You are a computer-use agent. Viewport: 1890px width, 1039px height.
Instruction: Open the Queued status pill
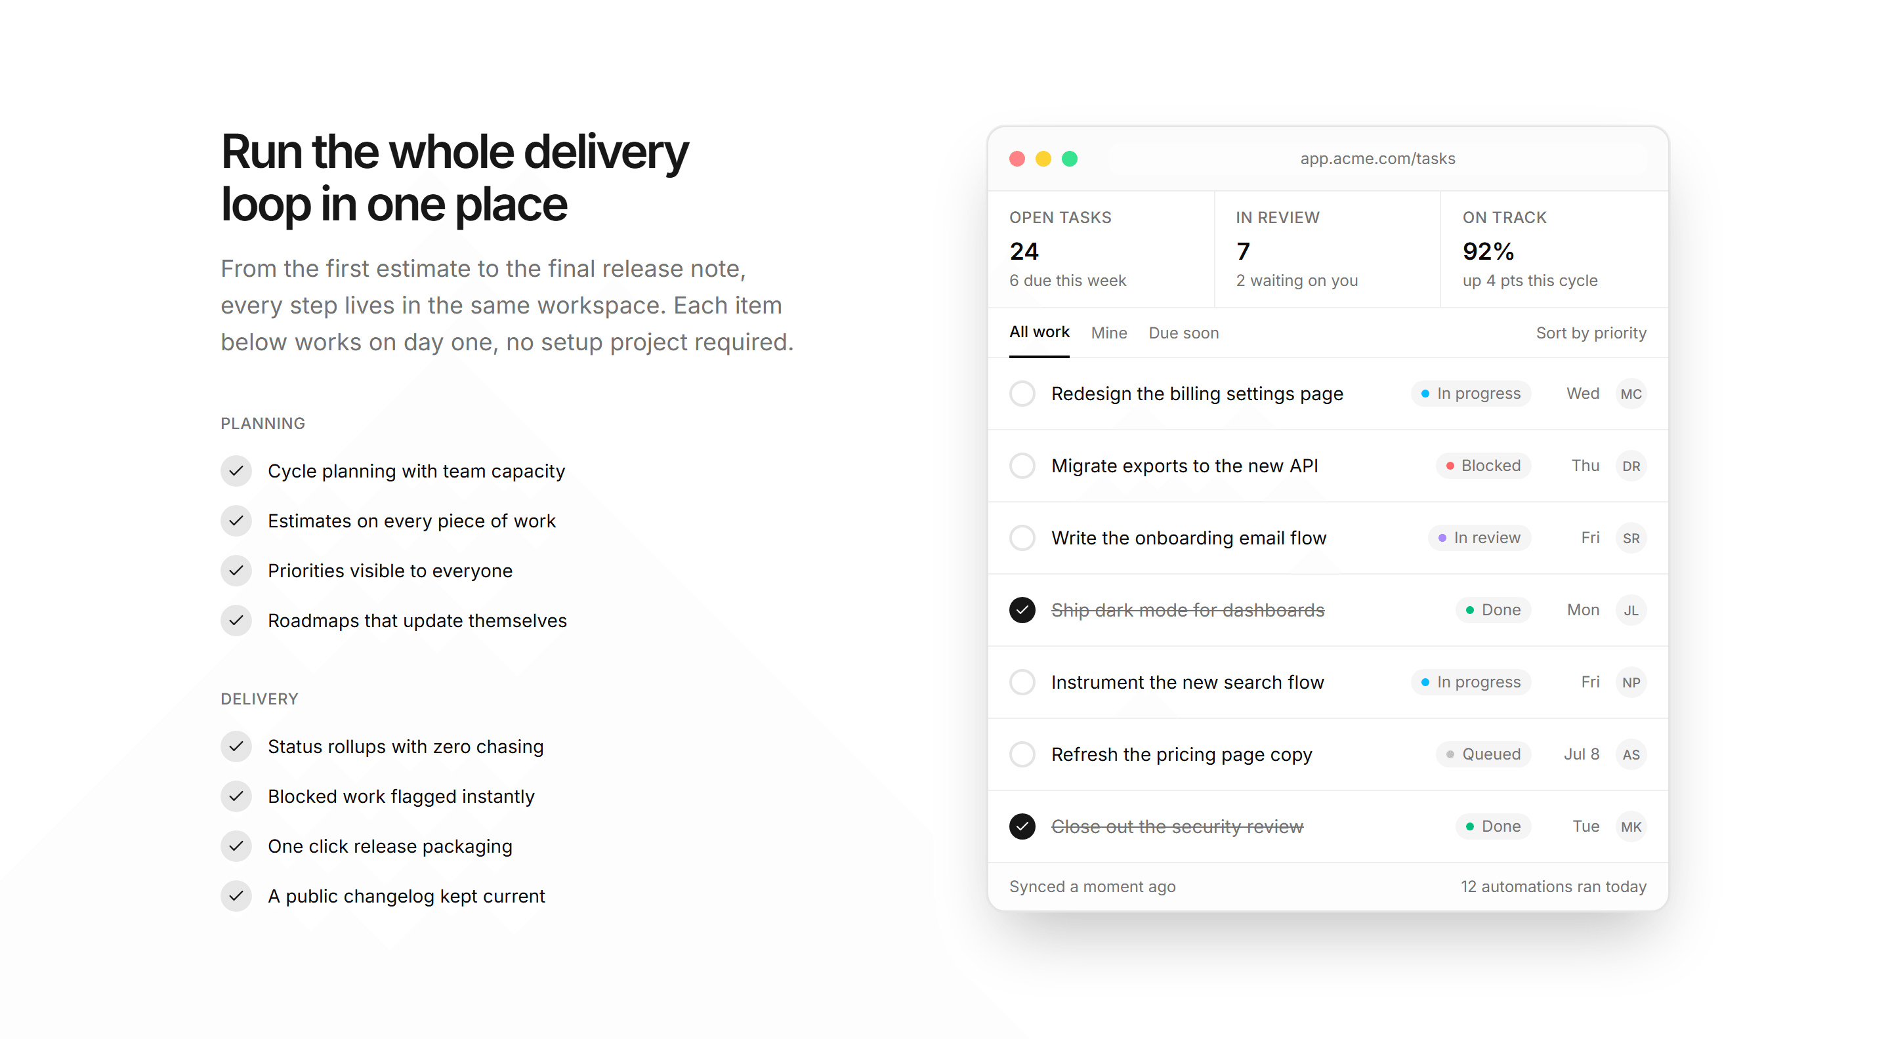click(1483, 754)
